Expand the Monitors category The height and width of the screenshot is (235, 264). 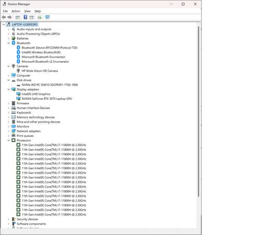point(8,126)
